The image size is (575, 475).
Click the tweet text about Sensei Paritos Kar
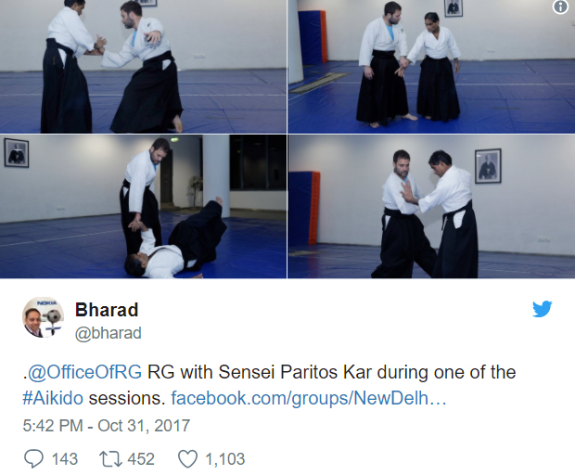(269, 385)
